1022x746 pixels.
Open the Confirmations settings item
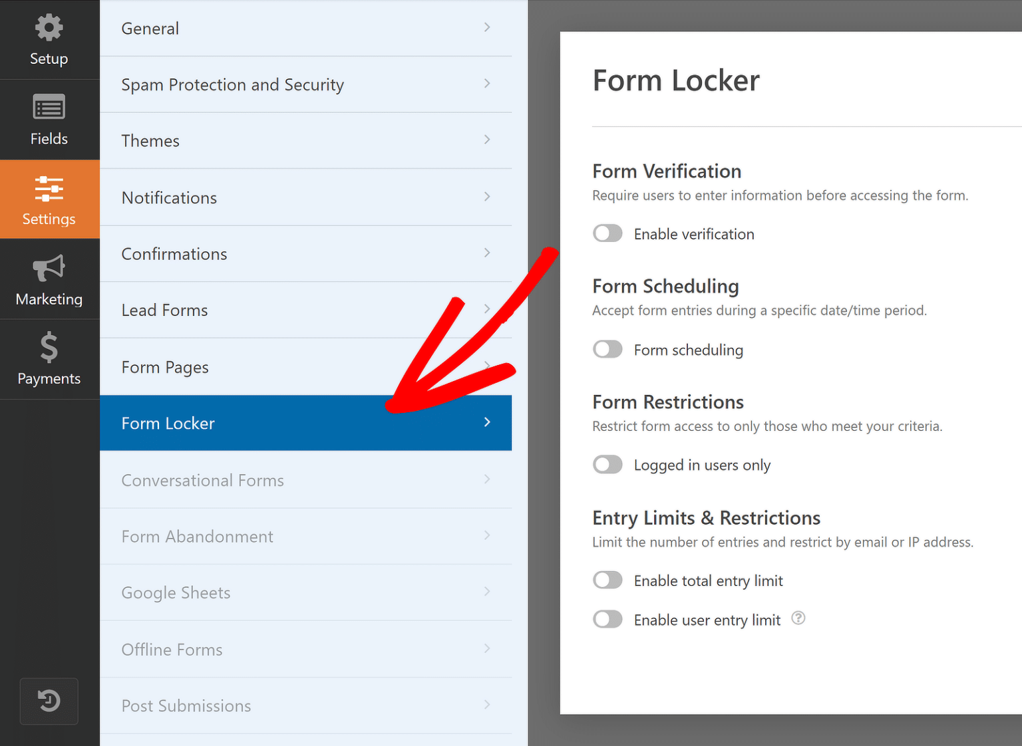coord(306,253)
